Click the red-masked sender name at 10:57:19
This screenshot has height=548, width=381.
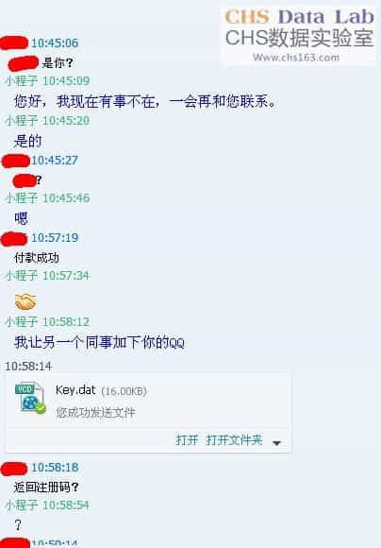click(x=14, y=239)
